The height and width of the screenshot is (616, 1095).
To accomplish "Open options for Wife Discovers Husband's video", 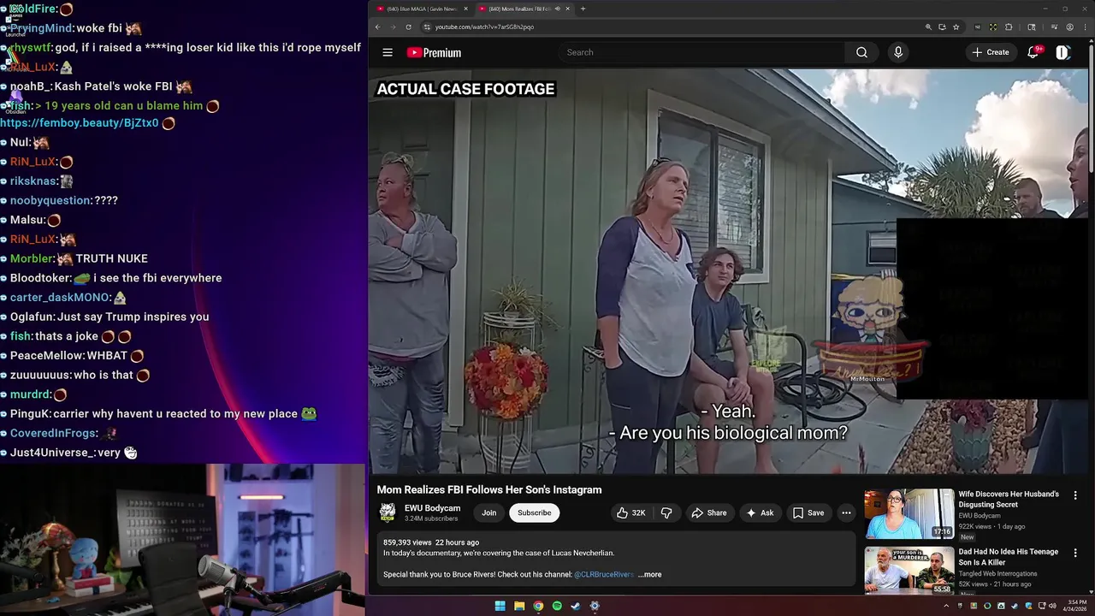I will pos(1075,495).
